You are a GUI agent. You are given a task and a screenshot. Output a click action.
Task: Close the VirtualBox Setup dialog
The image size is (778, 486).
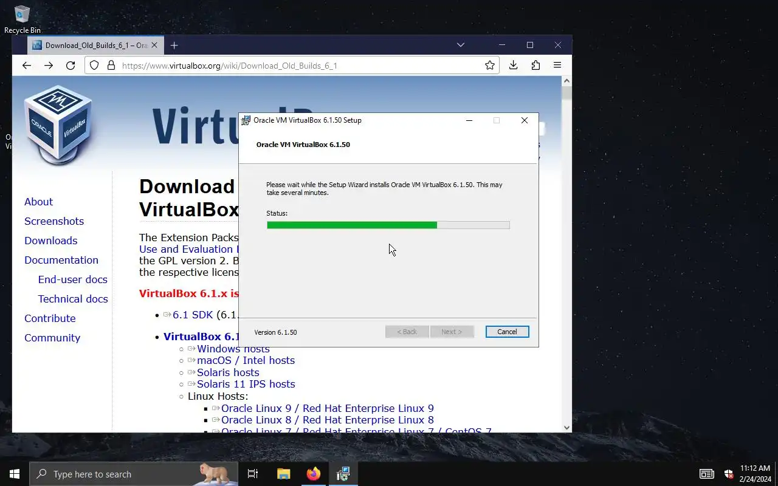pos(524,120)
